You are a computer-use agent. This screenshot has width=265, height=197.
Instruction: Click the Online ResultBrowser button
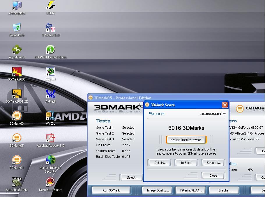tap(186, 140)
